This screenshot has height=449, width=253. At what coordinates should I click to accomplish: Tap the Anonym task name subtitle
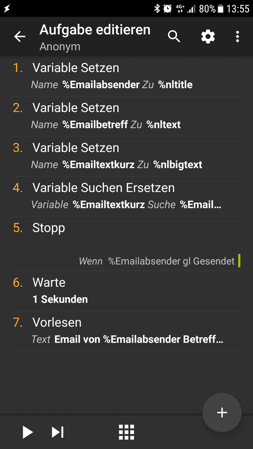click(x=60, y=47)
